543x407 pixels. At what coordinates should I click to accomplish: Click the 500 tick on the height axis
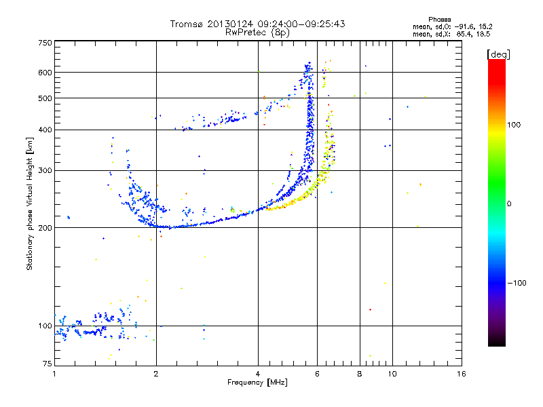pos(45,98)
